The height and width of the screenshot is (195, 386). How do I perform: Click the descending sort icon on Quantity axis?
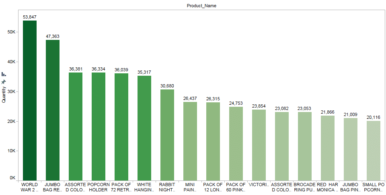tap(4, 74)
